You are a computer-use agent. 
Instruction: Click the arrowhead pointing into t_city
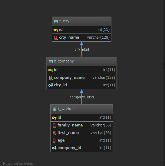click(x=81, y=43)
